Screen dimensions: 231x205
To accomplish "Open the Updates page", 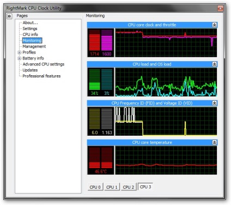I will tap(30, 70).
